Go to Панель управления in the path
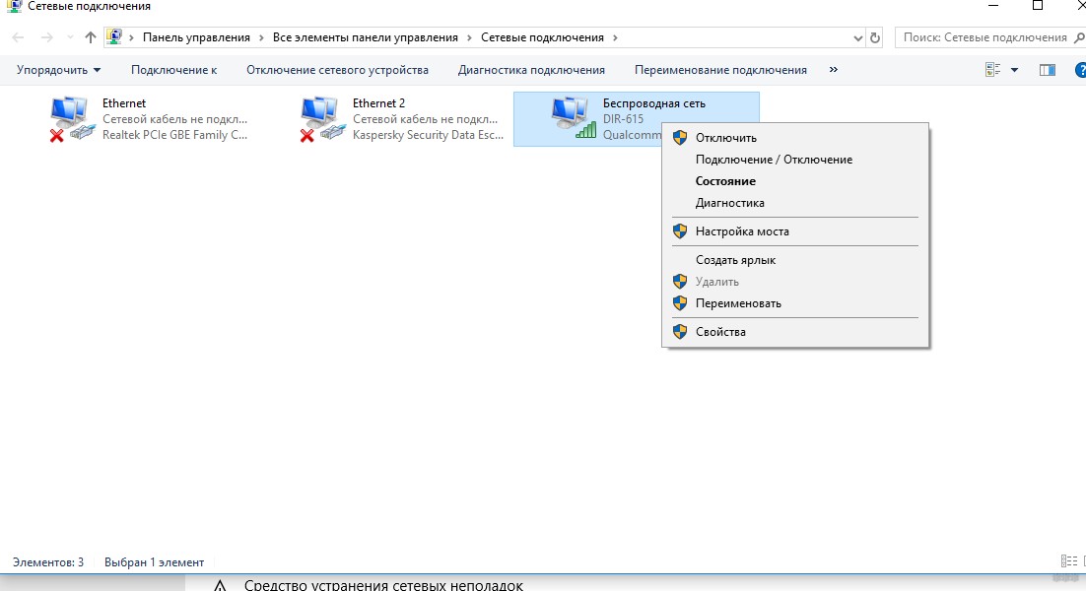Screen dimensions: 1086x591 click(196, 37)
